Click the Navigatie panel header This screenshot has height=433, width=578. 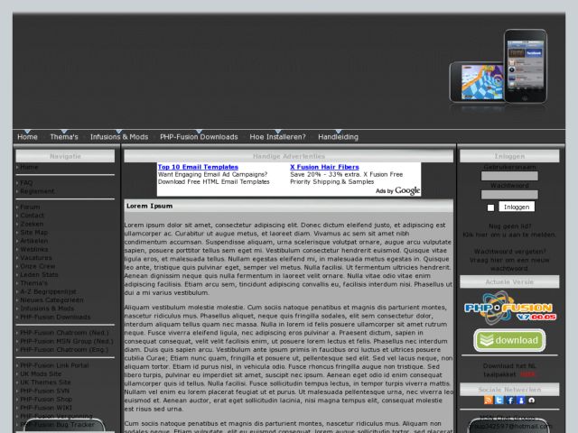65,156
